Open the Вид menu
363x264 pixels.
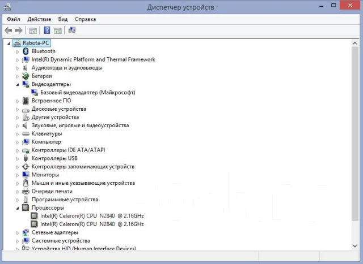point(63,19)
